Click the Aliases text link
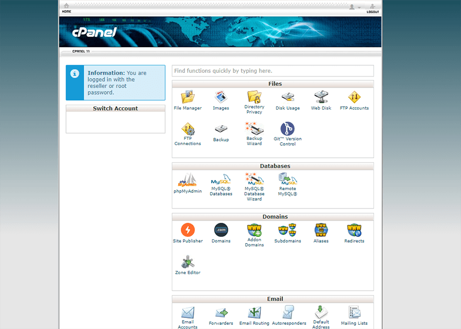Screen dimensions: 461x329 click(x=321, y=241)
